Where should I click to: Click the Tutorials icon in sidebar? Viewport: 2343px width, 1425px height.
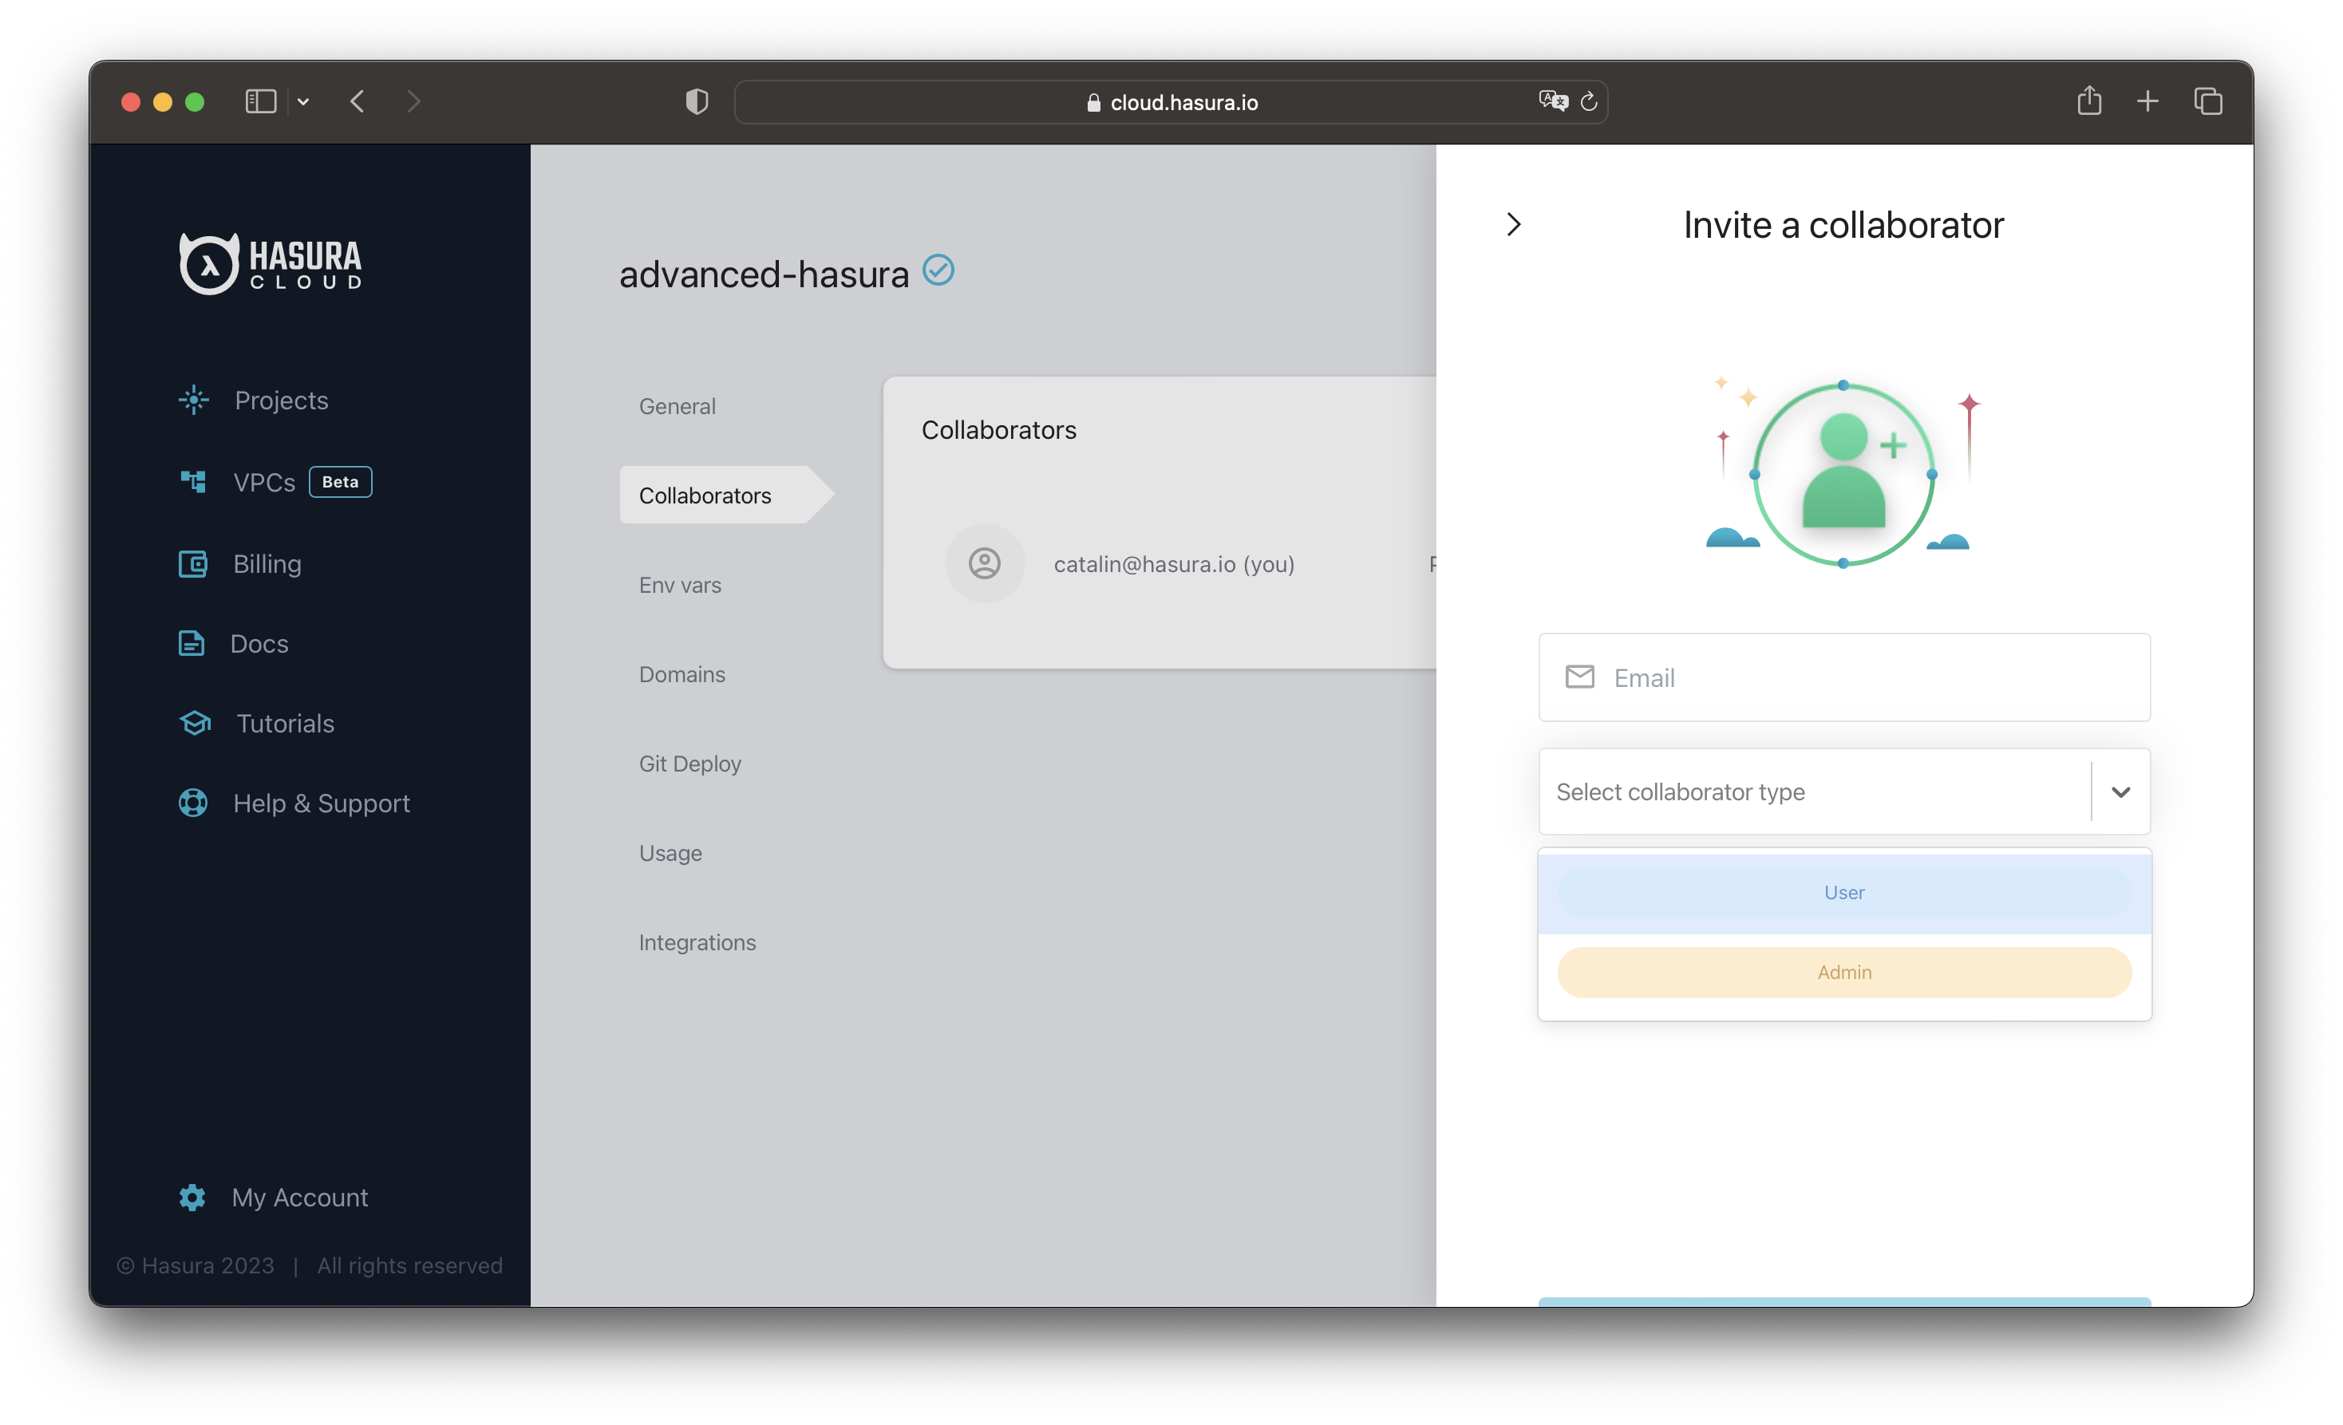191,723
